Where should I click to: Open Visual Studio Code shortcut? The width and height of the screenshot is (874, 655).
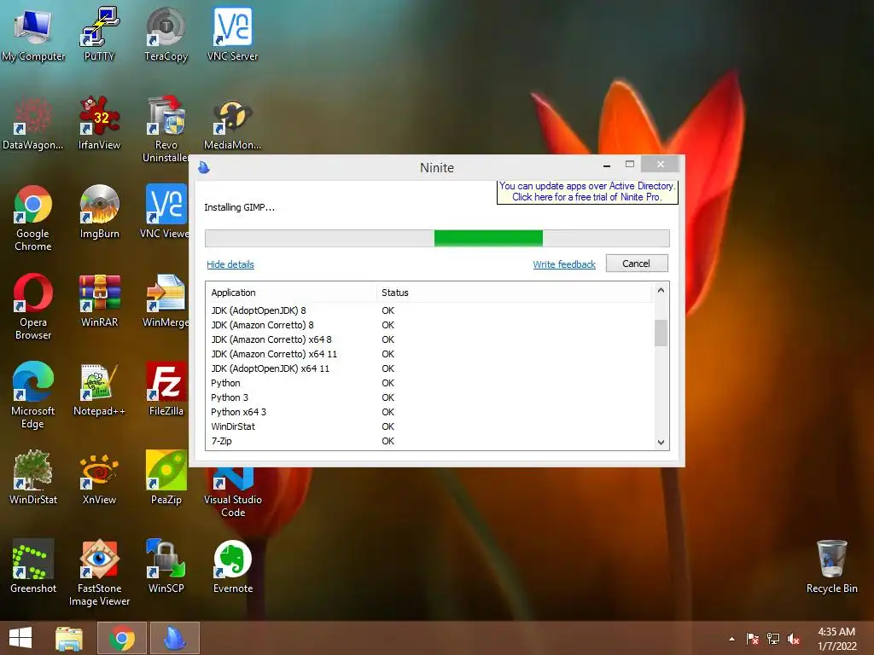[232, 493]
